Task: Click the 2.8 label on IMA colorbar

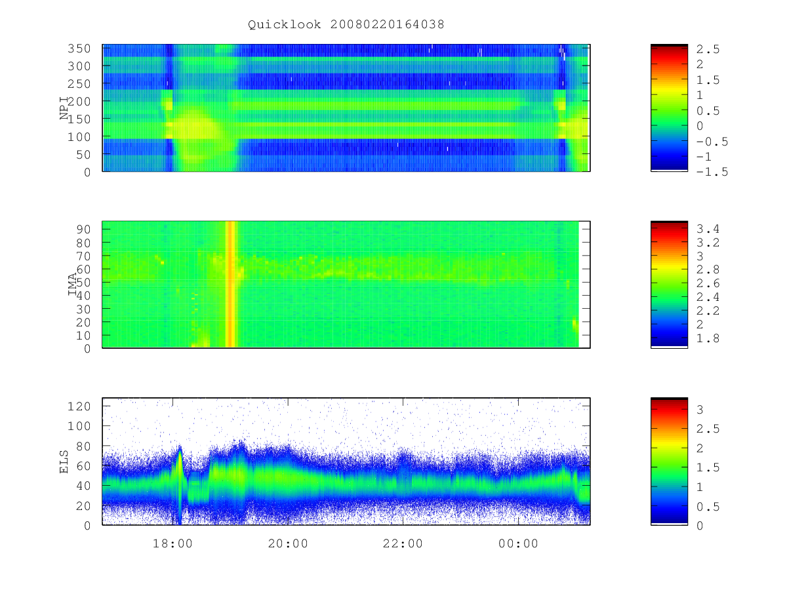Action: [x=708, y=269]
